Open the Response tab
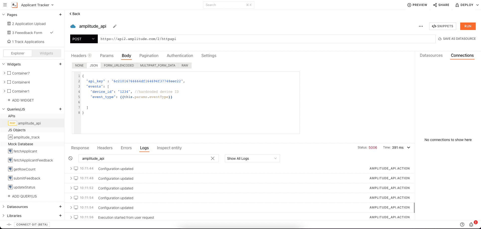481x229 pixels. tap(80, 148)
